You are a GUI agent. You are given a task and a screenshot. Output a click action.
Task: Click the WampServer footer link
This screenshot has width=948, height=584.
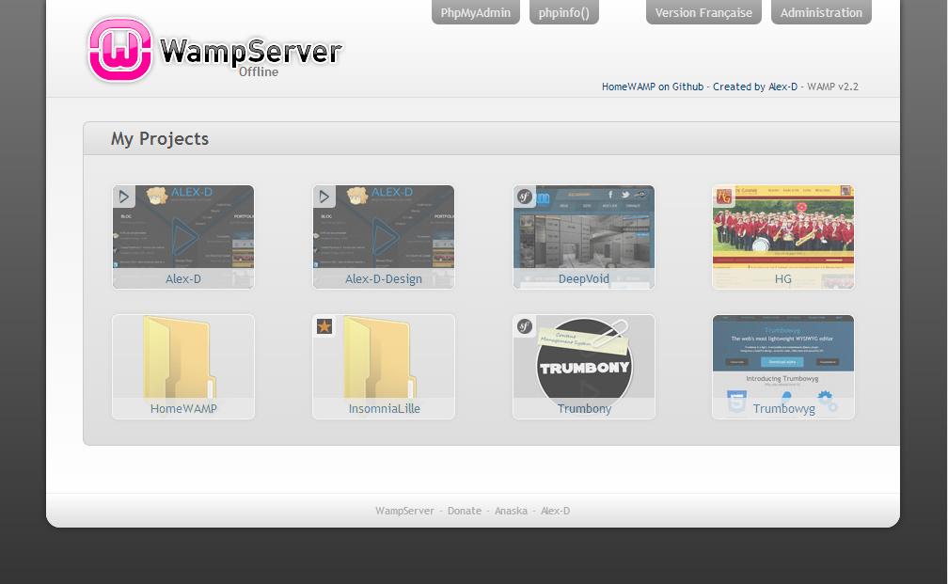pos(404,511)
